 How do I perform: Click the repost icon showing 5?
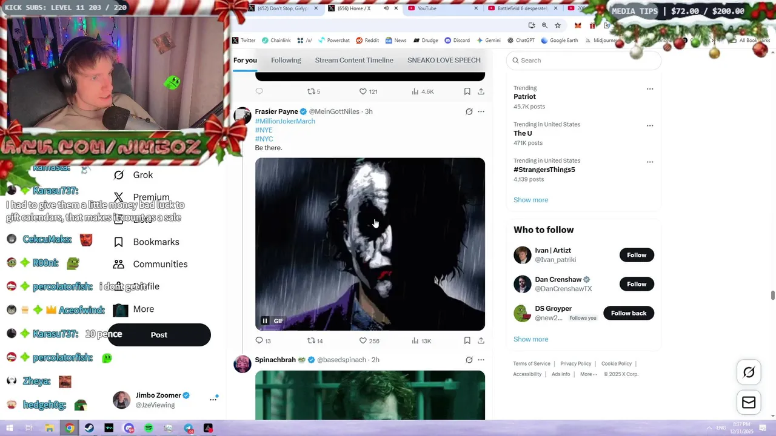point(311,91)
